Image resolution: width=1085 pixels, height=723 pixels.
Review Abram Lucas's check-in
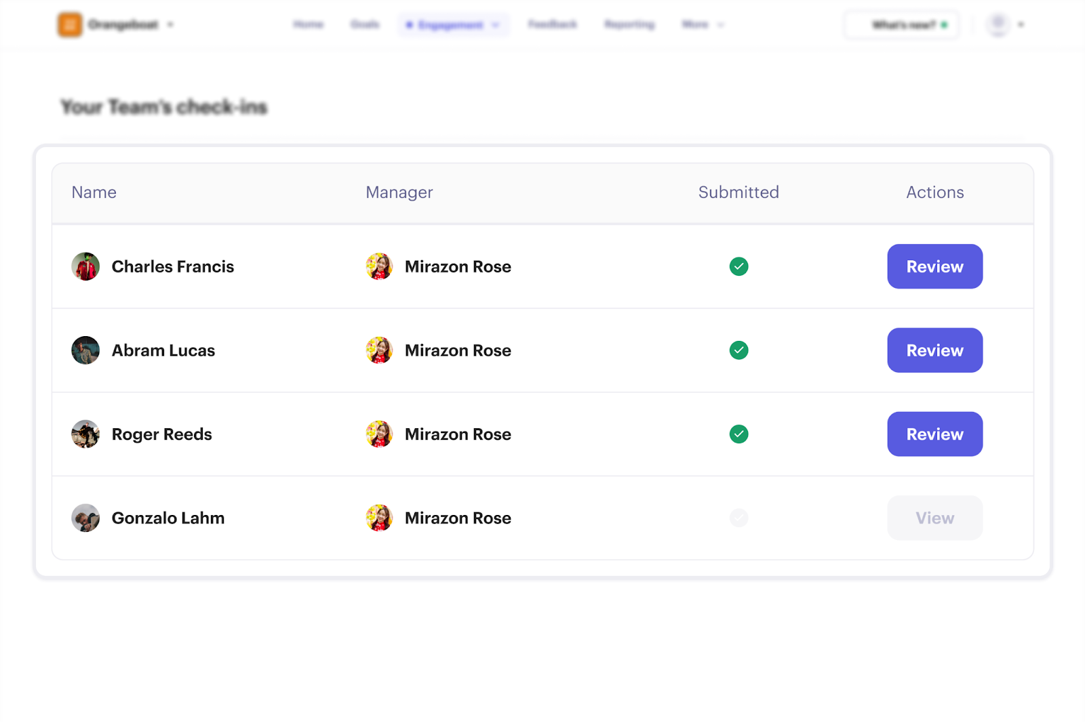point(934,350)
